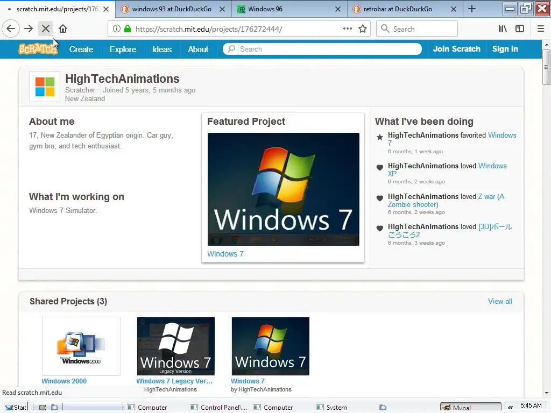Select the Mypal taskbar button
Screen dimensions: 551x413
click(470, 408)
